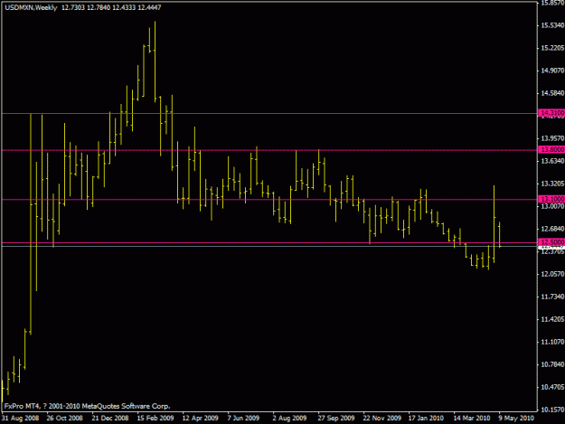Viewport: 565px width, 424px height.
Task: Click the 13.3205 price scale value
Action: click(552, 184)
